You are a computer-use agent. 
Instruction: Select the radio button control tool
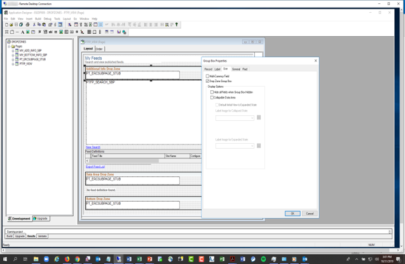coord(77,32)
